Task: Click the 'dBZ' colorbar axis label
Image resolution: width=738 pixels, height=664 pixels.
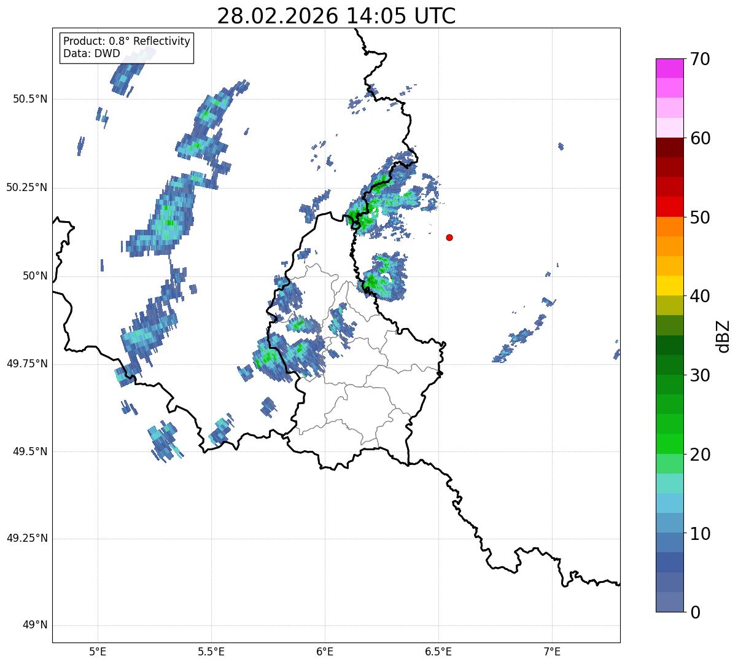Action: [723, 335]
